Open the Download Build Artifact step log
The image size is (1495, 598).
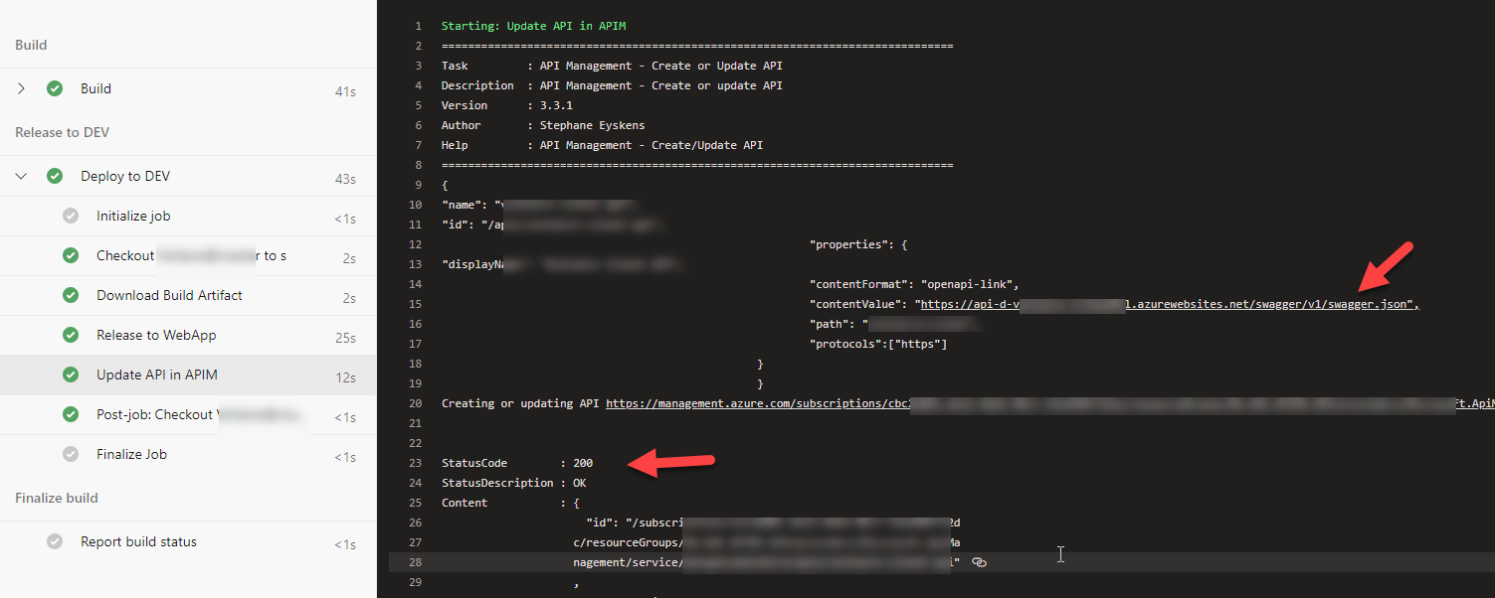pyautogui.click(x=169, y=295)
